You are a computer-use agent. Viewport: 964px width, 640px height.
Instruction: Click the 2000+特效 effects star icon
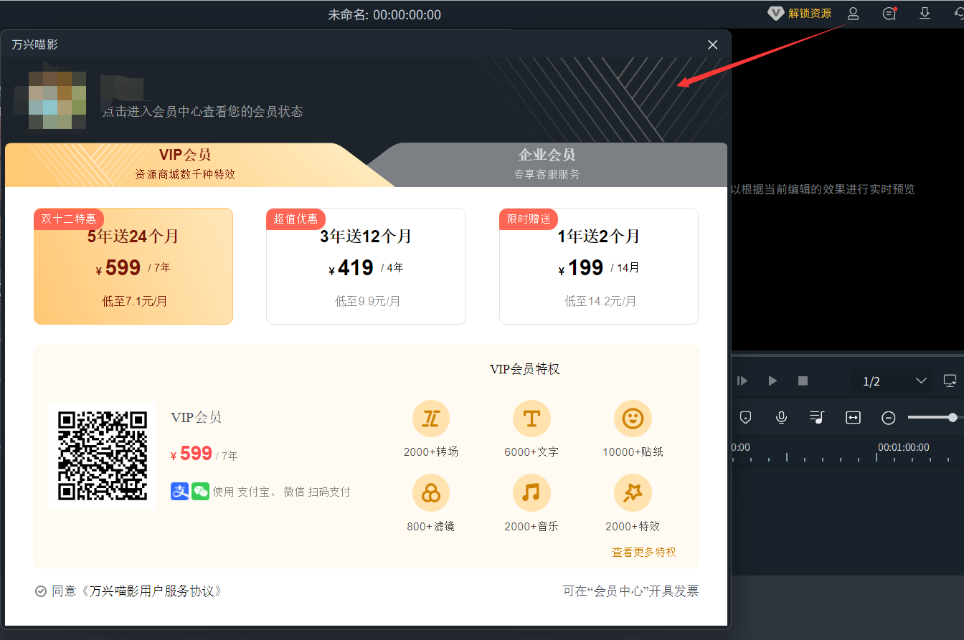(633, 493)
